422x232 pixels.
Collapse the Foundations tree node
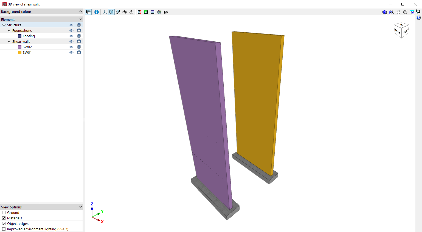9,30
